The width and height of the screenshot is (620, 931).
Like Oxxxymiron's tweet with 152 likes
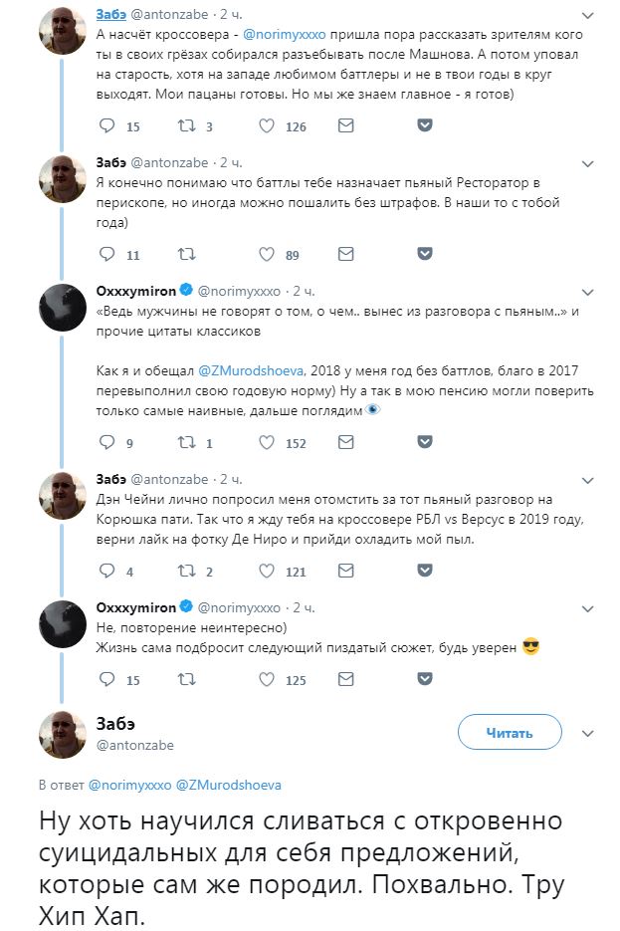267,443
